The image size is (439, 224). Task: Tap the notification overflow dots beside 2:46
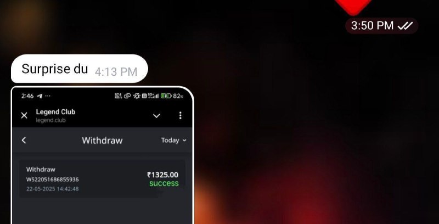48,96
